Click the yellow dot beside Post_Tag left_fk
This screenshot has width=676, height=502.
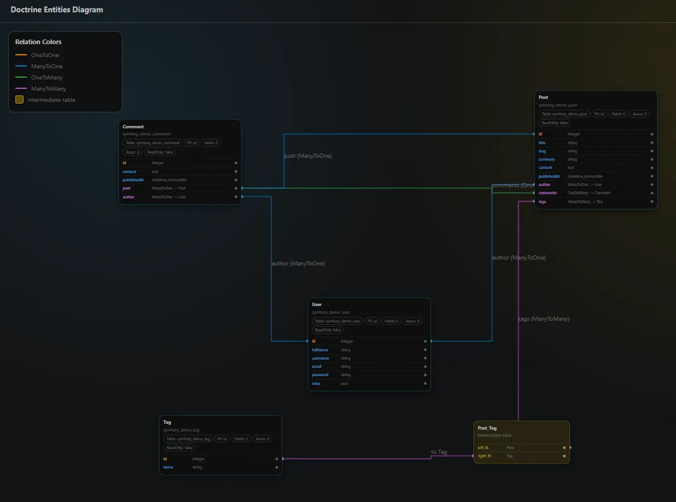tap(564, 447)
